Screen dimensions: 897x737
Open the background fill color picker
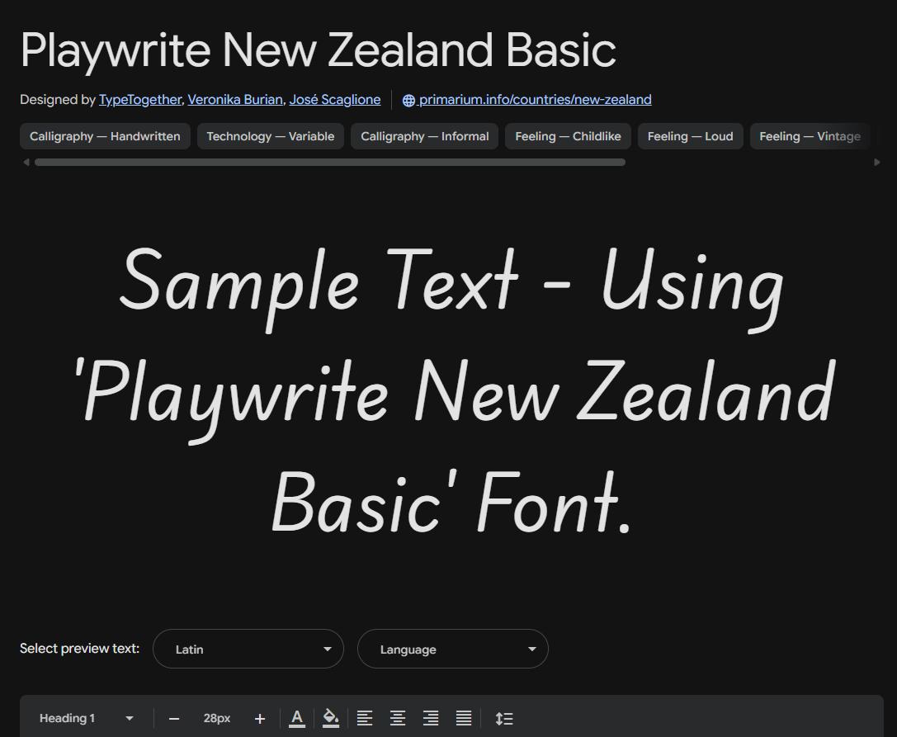tap(331, 718)
